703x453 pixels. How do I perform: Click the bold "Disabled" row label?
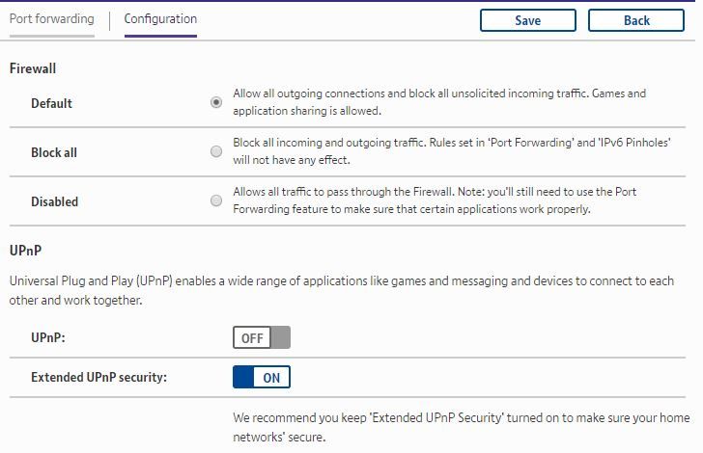pyautogui.click(x=54, y=201)
